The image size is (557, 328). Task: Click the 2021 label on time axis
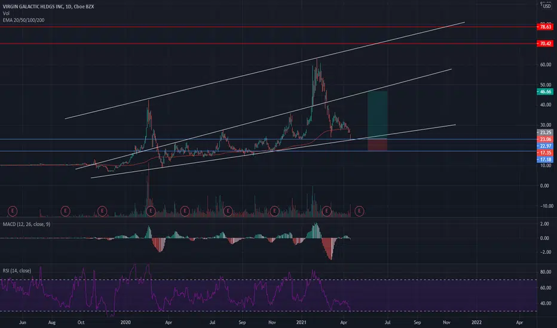coord(301,322)
